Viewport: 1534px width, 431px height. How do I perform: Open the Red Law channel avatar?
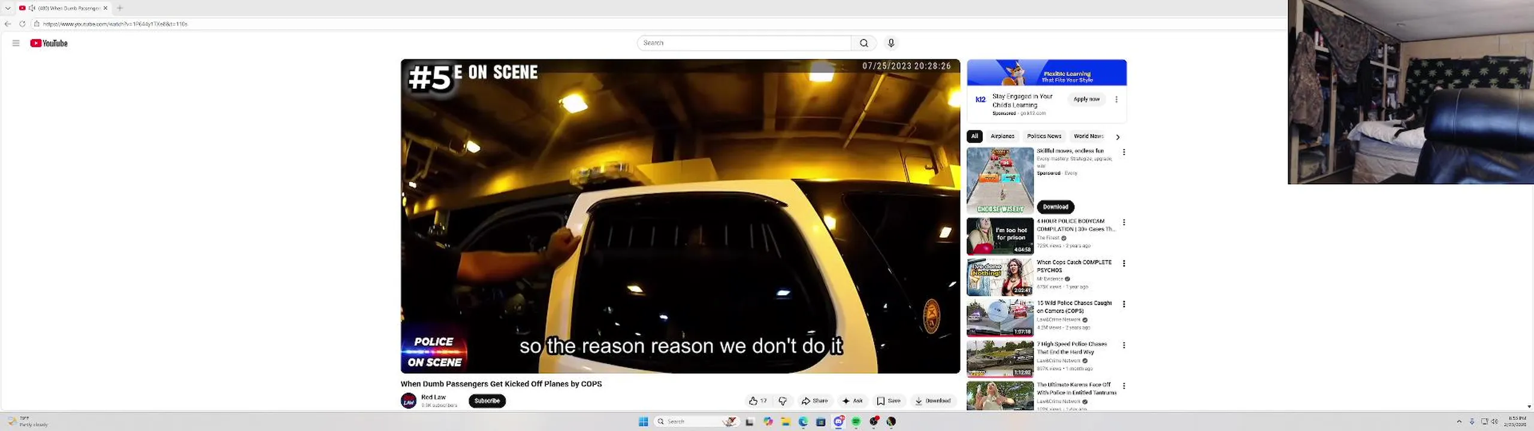coord(409,401)
